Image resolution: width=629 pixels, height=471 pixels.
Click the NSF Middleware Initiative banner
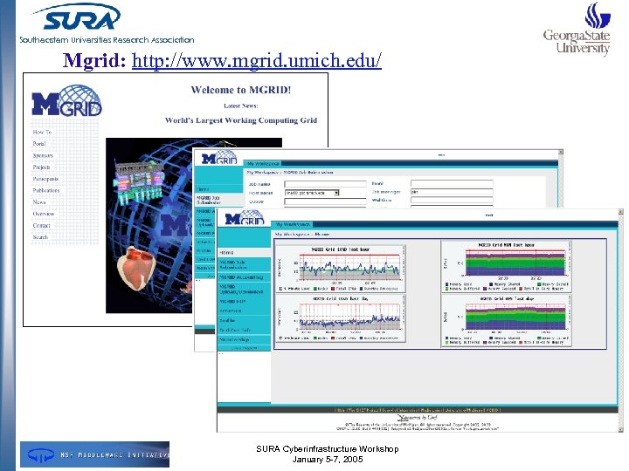tap(94, 454)
